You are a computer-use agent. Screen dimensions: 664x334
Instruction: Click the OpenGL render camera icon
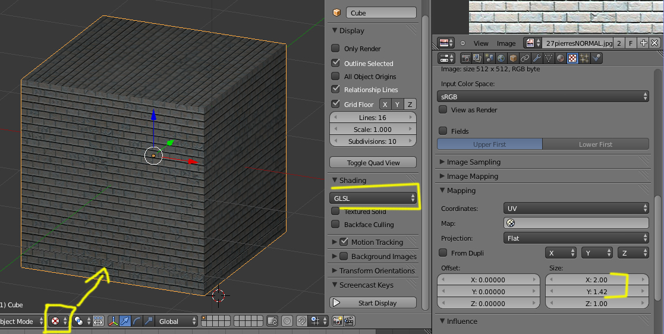tap(337, 321)
